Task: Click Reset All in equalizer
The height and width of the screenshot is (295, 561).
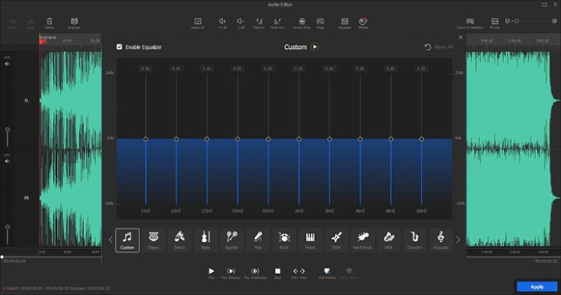Action: (438, 47)
